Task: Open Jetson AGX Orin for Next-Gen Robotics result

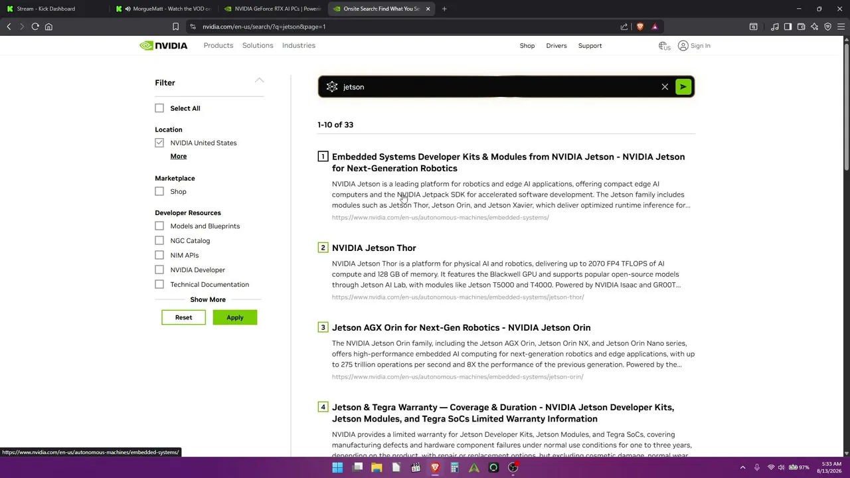Action: click(461, 327)
